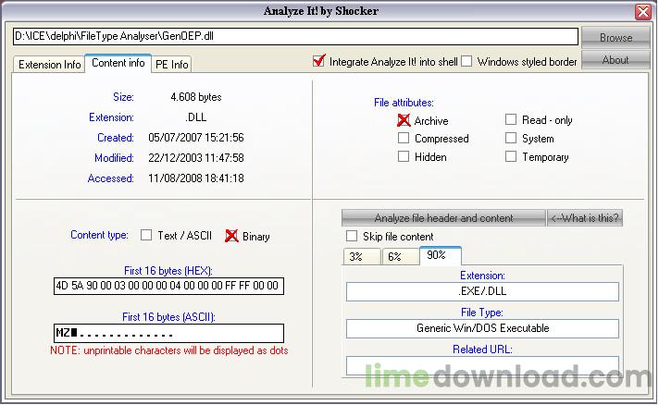Screen dimensions: 659x405
Task: Click modified date 22/12/2003 11:47:58
Action: (x=196, y=158)
